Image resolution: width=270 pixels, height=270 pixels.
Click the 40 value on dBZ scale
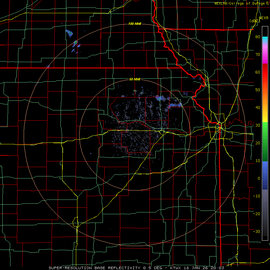click(258, 108)
